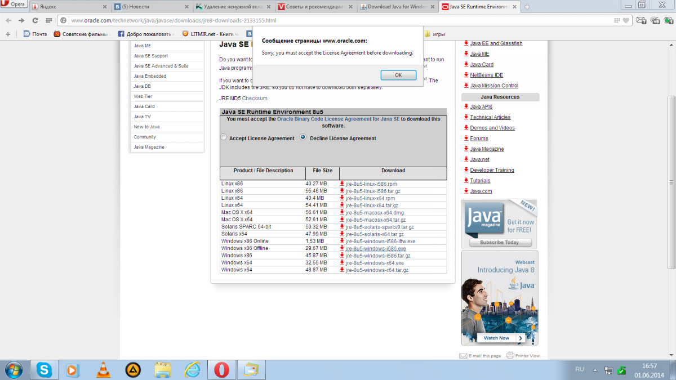The width and height of the screenshot is (676, 380).
Task: Open Internet Explorer from the taskbar
Action: point(192,370)
